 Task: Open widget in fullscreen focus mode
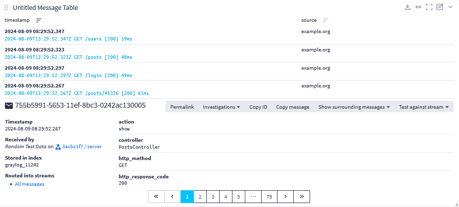[x=429, y=7]
